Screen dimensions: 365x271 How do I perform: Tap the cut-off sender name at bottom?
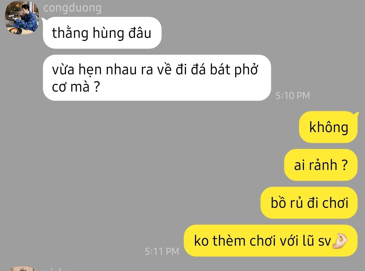pyautogui.click(x=57, y=269)
